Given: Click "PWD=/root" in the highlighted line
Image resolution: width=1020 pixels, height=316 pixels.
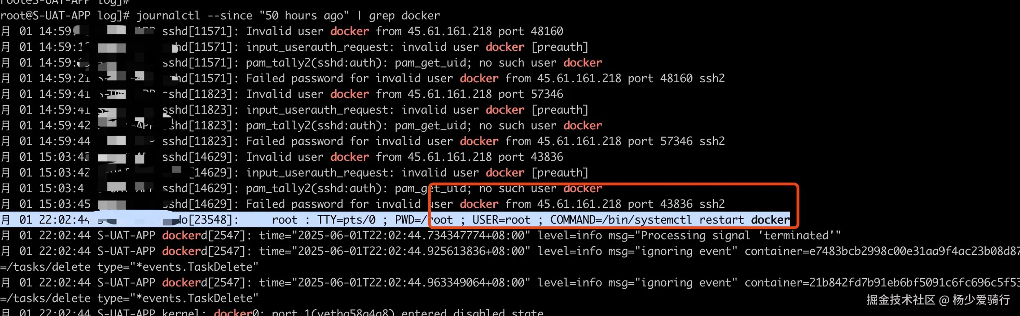Looking at the screenshot, I should (424, 220).
